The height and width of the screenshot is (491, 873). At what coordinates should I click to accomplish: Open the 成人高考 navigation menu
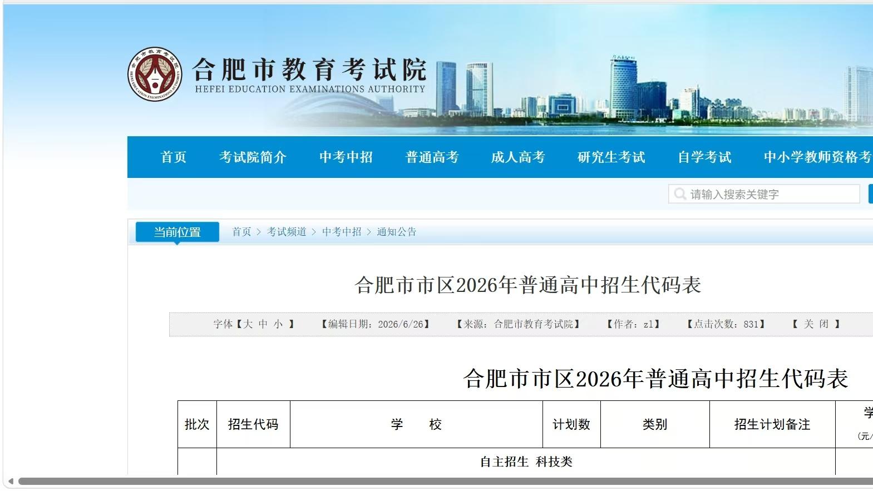point(518,157)
